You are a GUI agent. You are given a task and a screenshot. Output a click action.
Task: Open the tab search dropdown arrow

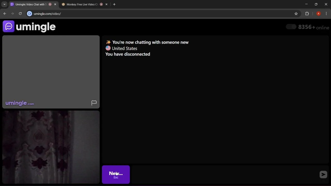[x=4, y=4]
